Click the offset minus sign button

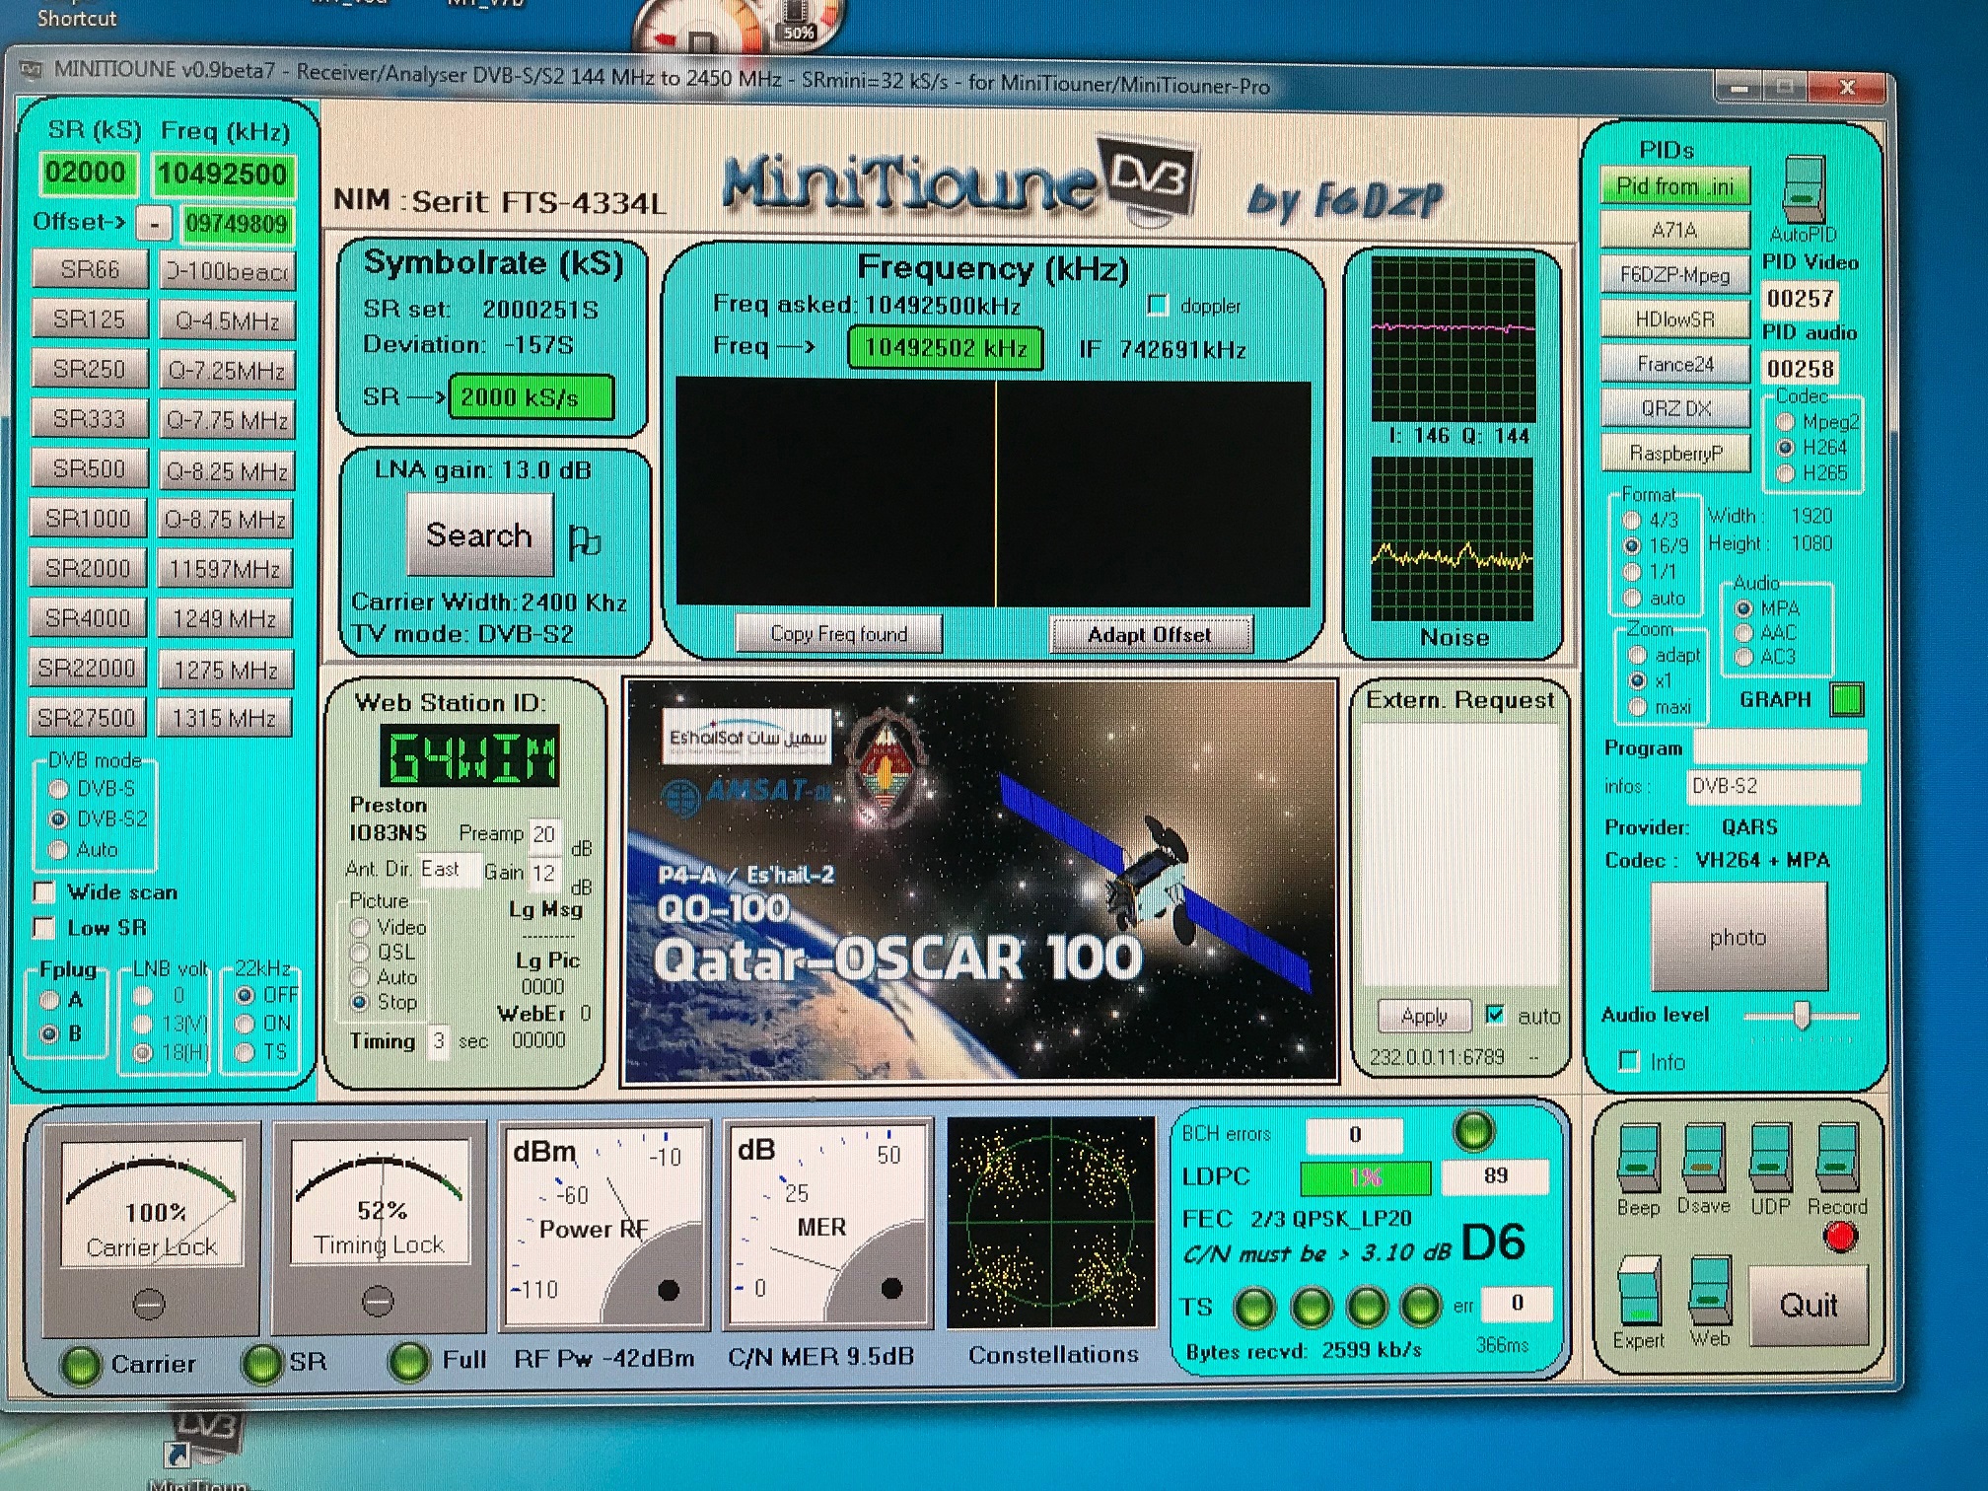click(x=153, y=224)
